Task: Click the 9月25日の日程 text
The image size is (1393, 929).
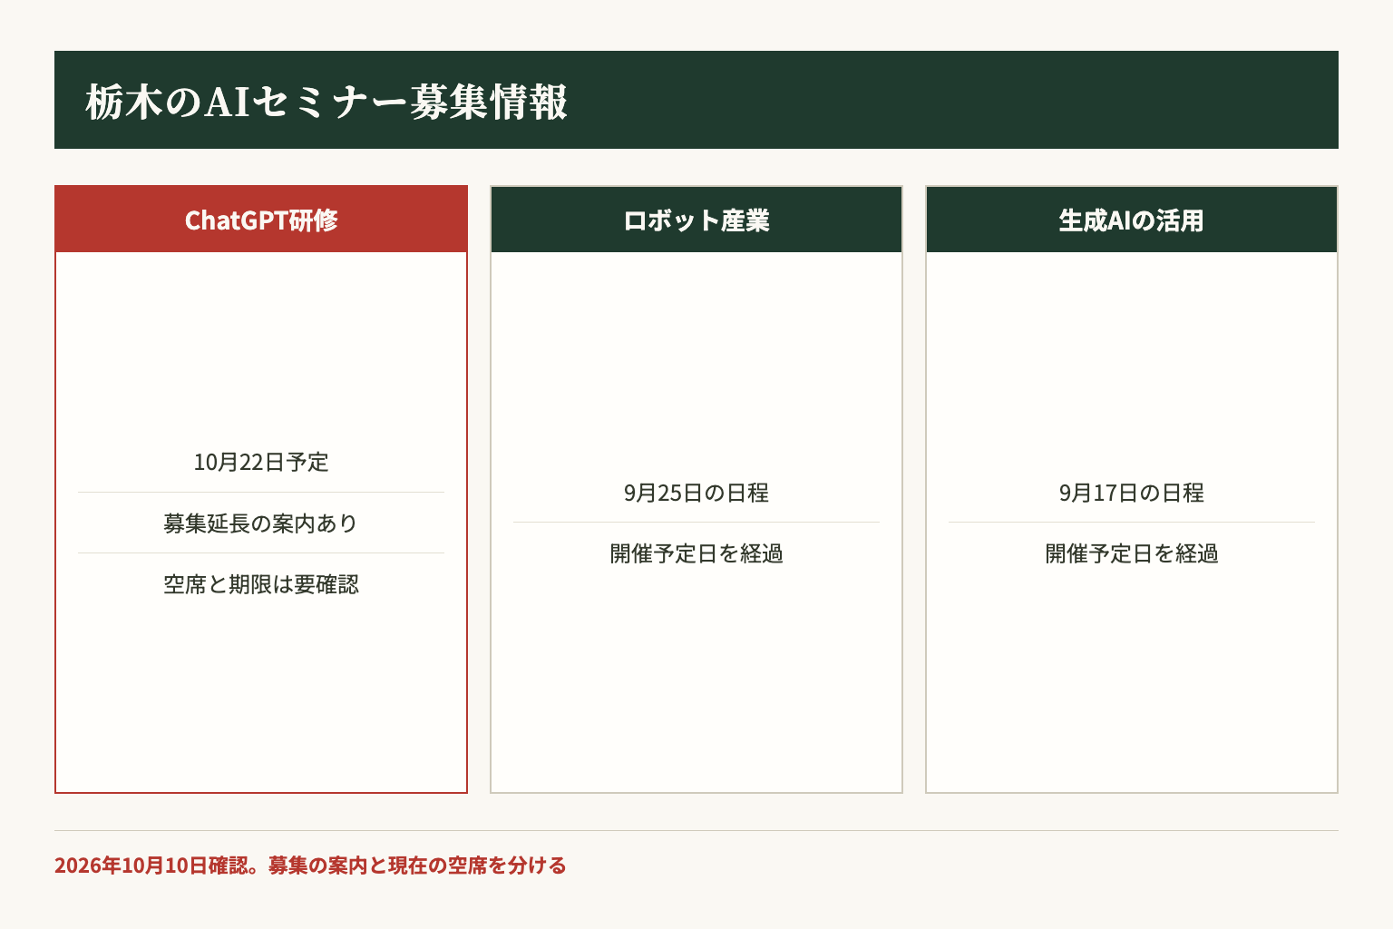Action: [x=696, y=493]
